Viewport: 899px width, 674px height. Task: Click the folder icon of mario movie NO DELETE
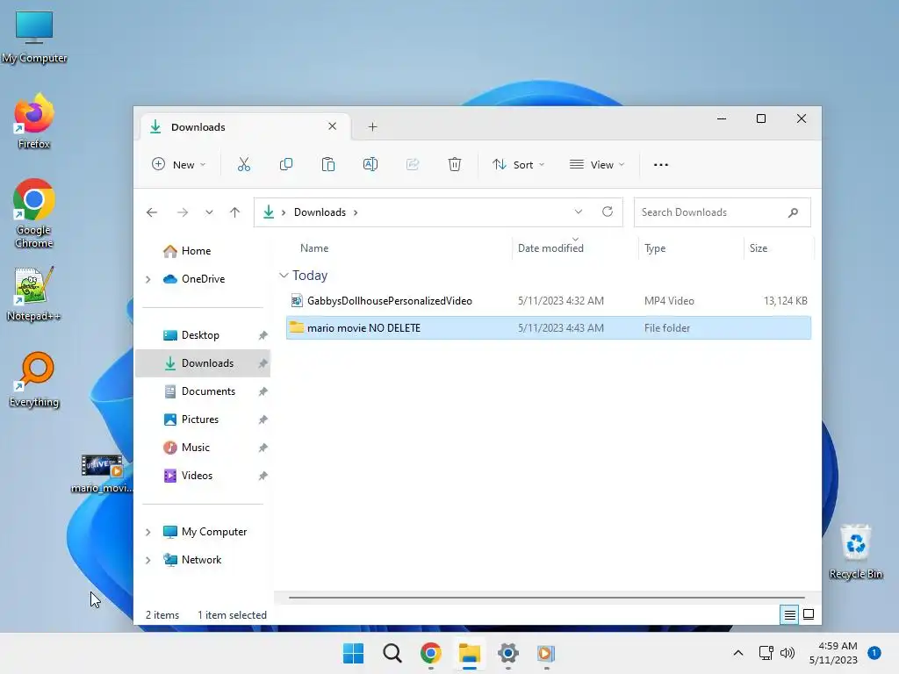[x=297, y=327]
